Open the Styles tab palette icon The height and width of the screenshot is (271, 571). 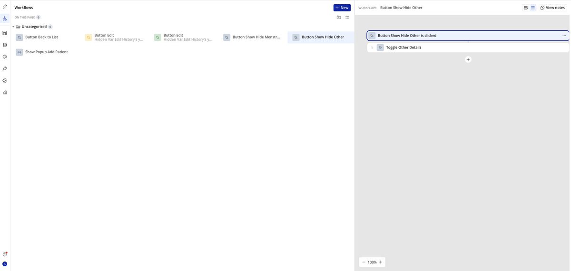coord(5,56)
